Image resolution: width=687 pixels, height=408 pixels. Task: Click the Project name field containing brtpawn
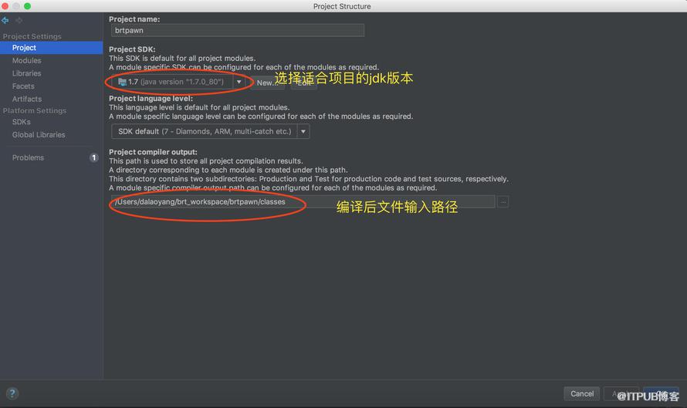(238, 30)
